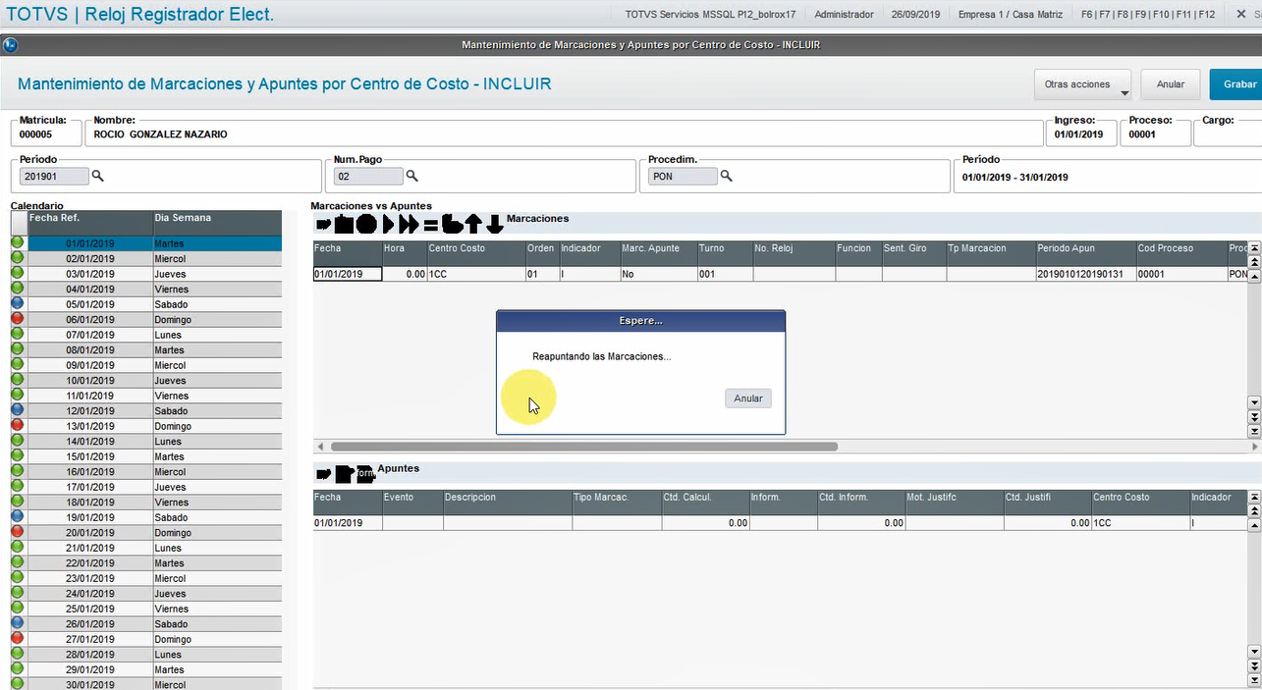This screenshot has height=690, width=1262.
Task: Click the Hora cell 0.00 in Marcaciones
Action: (x=405, y=274)
